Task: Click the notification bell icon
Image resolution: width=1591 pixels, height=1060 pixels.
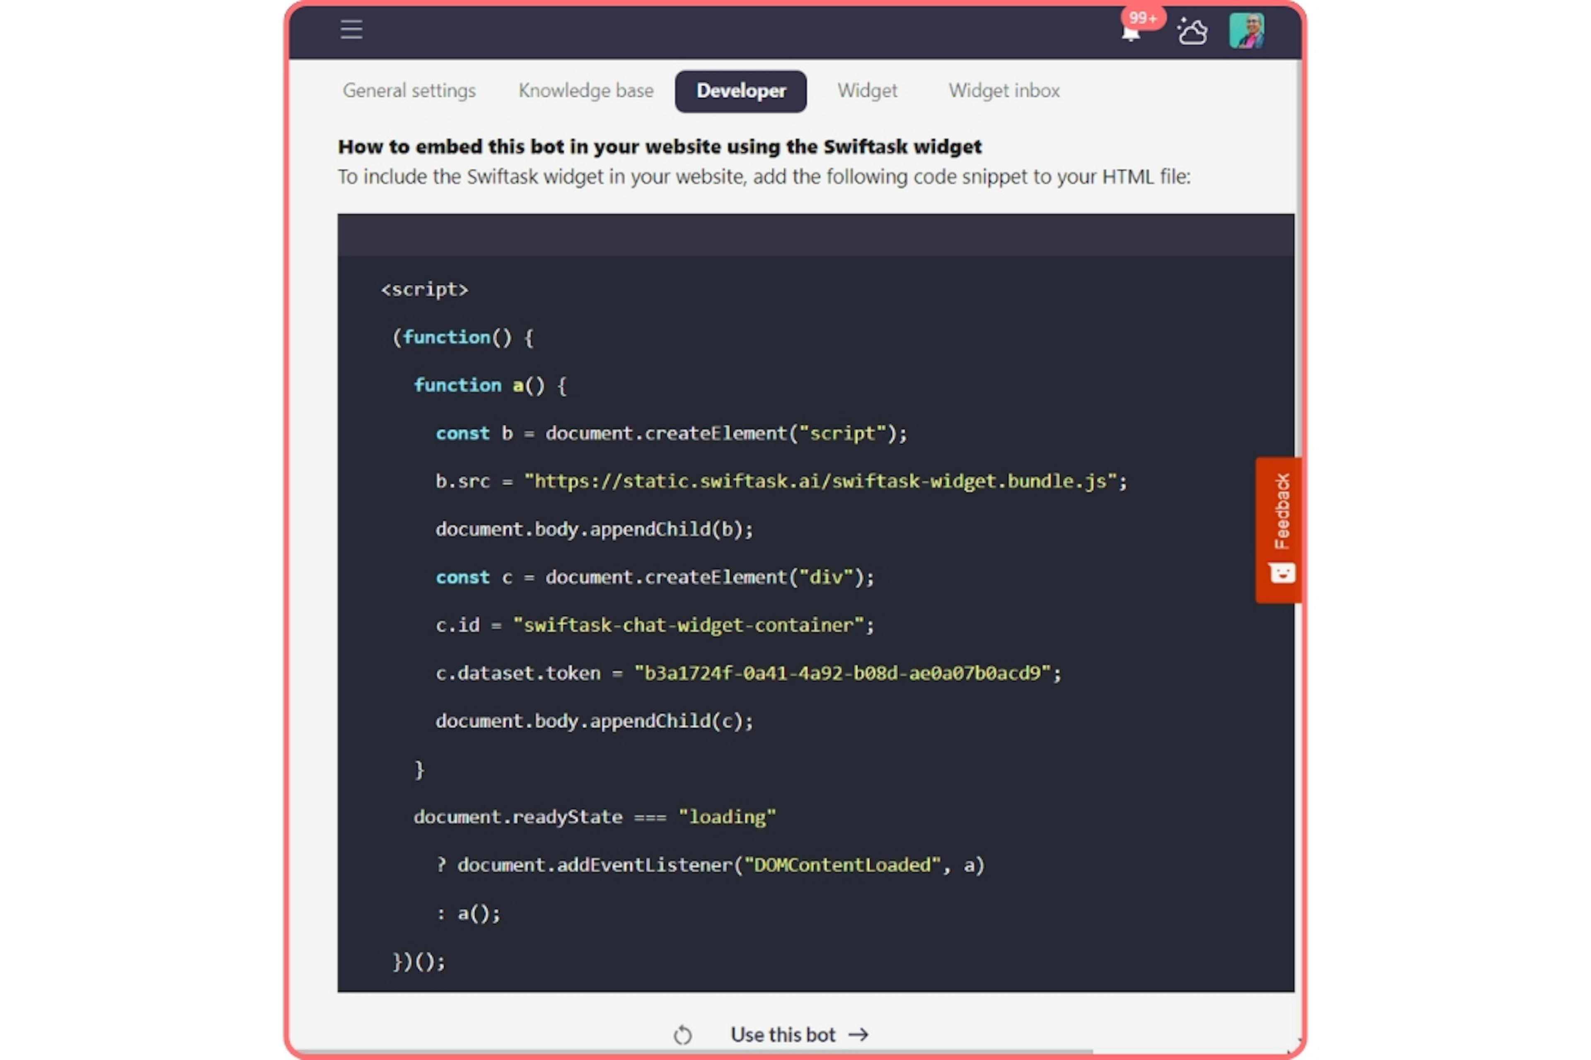Action: click(1131, 29)
